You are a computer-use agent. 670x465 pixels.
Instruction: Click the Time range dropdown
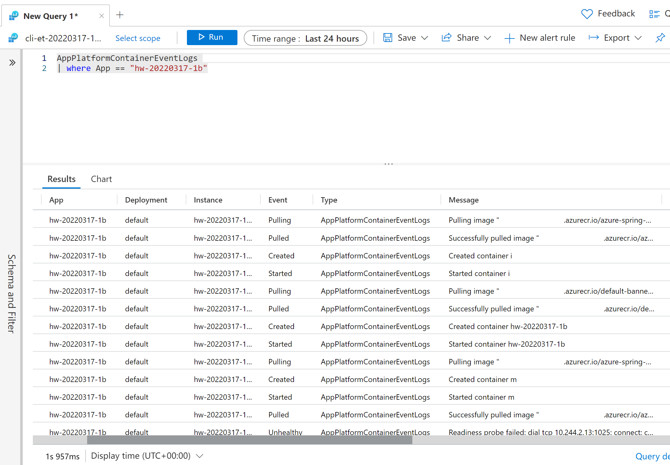pos(305,38)
